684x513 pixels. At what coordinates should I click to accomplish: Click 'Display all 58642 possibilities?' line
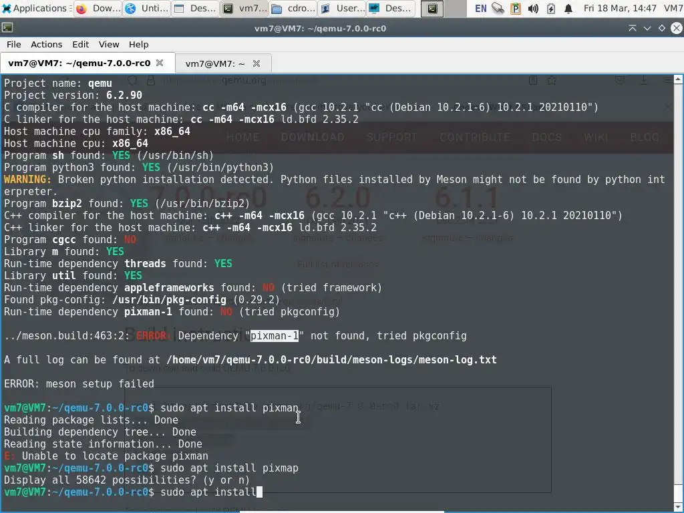126,480
